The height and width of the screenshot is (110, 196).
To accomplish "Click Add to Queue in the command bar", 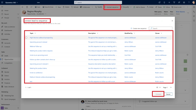I will coord(139,7).
